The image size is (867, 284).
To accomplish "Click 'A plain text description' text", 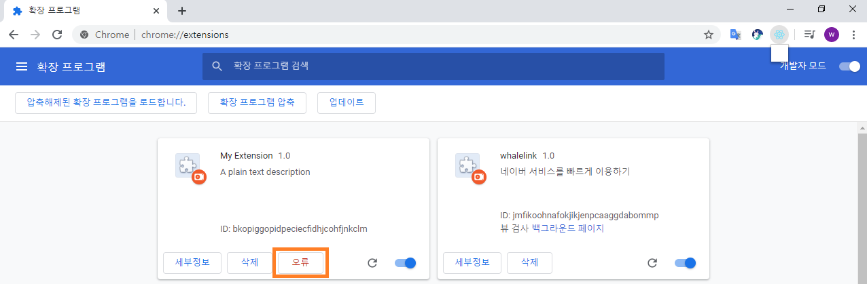I will 265,171.
